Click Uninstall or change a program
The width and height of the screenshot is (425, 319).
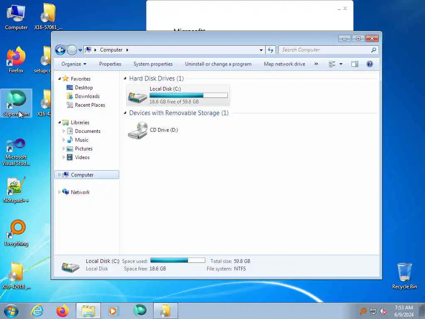click(x=218, y=64)
